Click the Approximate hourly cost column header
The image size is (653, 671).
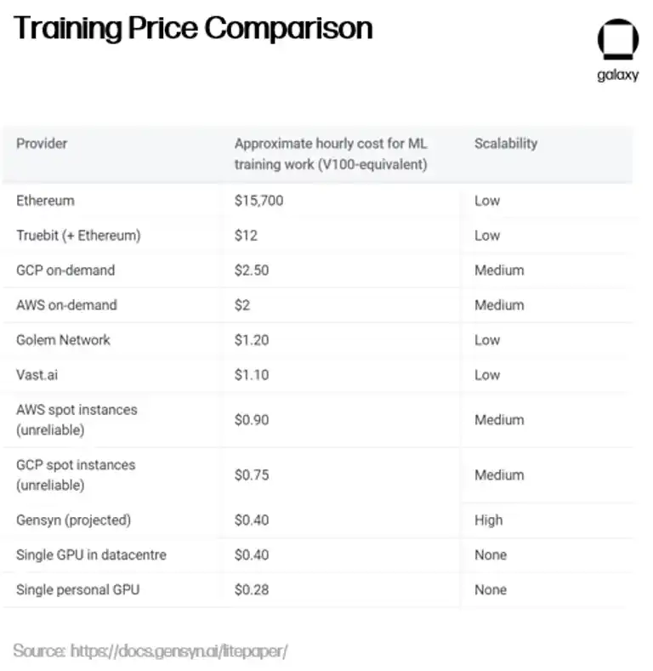coord(331,153)
